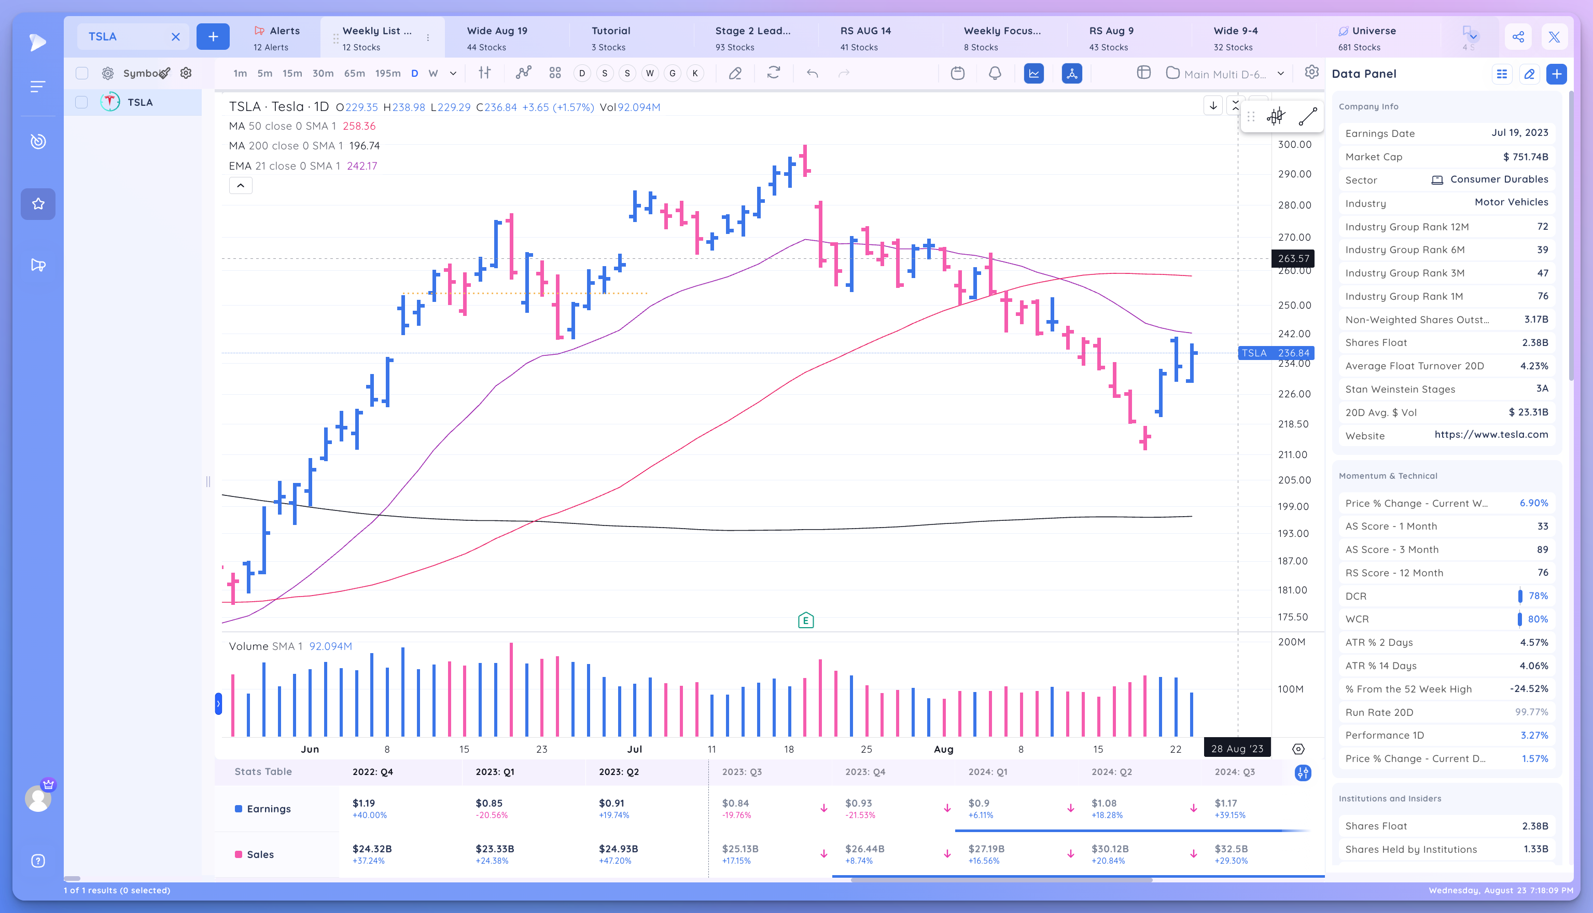Image resolution: width=1593 pixels, height=913 pixels.
Task: Select the W weekly timeframe
Action: point(433,73)
